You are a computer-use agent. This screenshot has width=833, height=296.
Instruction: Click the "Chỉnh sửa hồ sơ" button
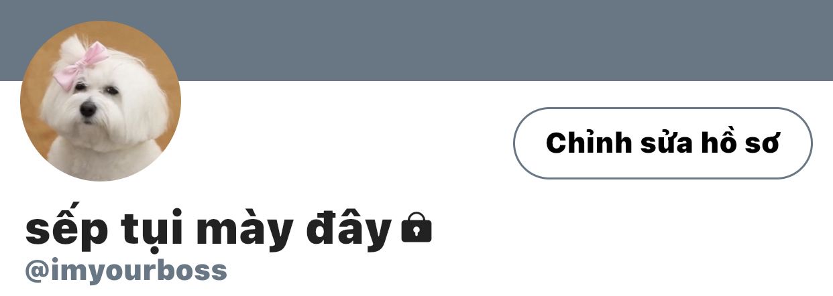click(x=663, y=143)
